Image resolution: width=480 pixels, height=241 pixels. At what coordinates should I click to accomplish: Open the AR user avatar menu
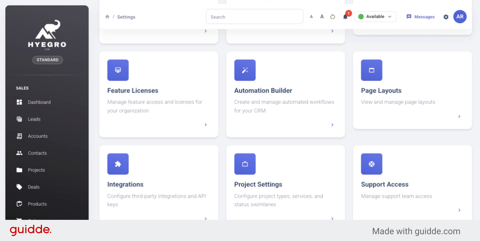(x=460, y=17)
